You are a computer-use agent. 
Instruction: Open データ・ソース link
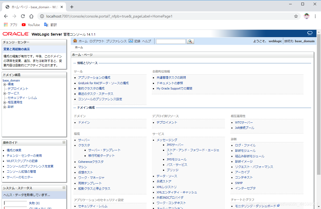click(167, 176)
